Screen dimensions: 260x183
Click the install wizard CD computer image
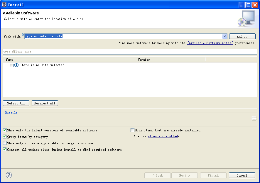[x=246, y=18]
